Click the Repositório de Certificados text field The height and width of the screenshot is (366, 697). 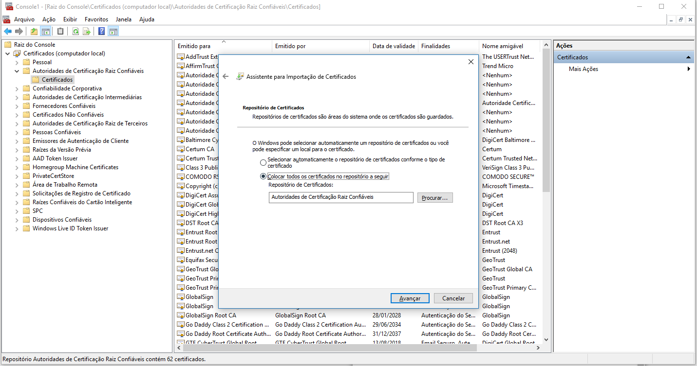341,197
